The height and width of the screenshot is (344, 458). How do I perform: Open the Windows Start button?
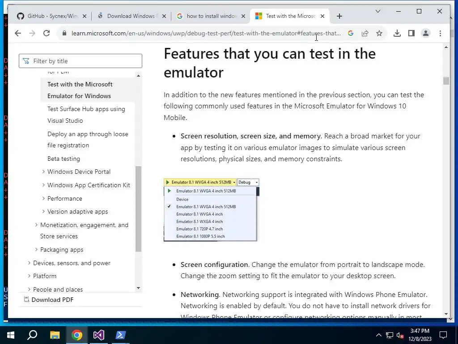pyautogui.click(x=11, y=335)
